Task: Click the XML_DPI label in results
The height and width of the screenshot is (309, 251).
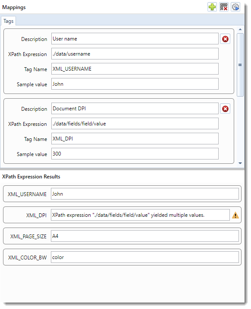Action: 37,215
